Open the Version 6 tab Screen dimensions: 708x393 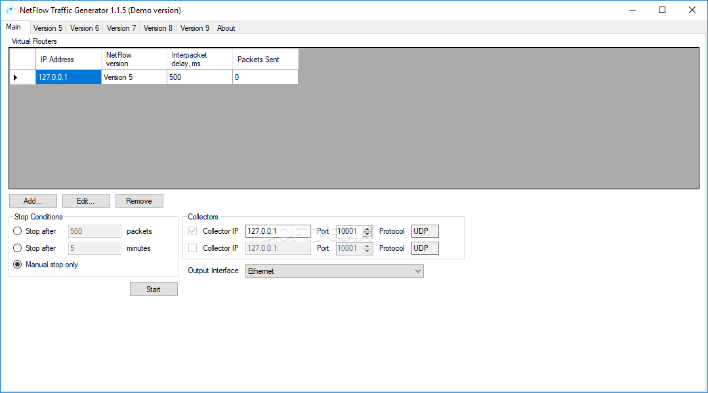85,28
